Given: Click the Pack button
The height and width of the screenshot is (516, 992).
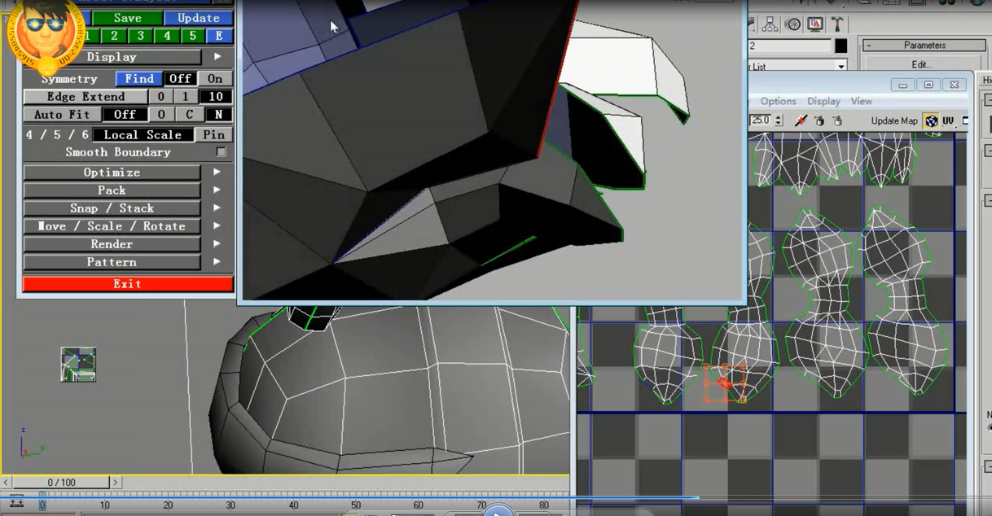Looking at the screenshot, I should click(x=112, y=190).
